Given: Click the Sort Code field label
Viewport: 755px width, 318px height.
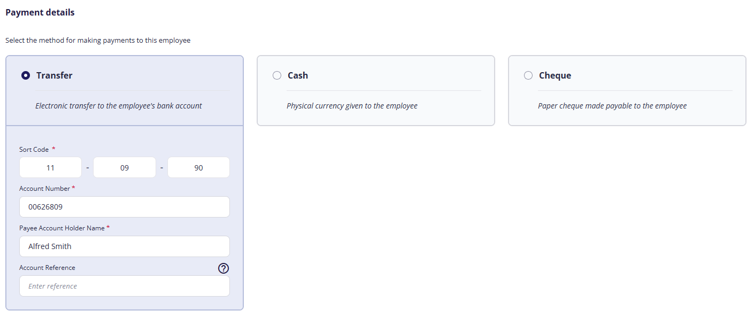Looking at the screenshot, I should pyautogui.click(x=34, y=150).
